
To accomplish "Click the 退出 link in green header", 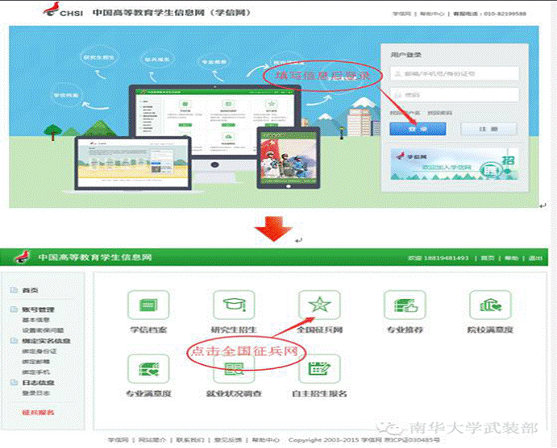I will tap(535, 258).
